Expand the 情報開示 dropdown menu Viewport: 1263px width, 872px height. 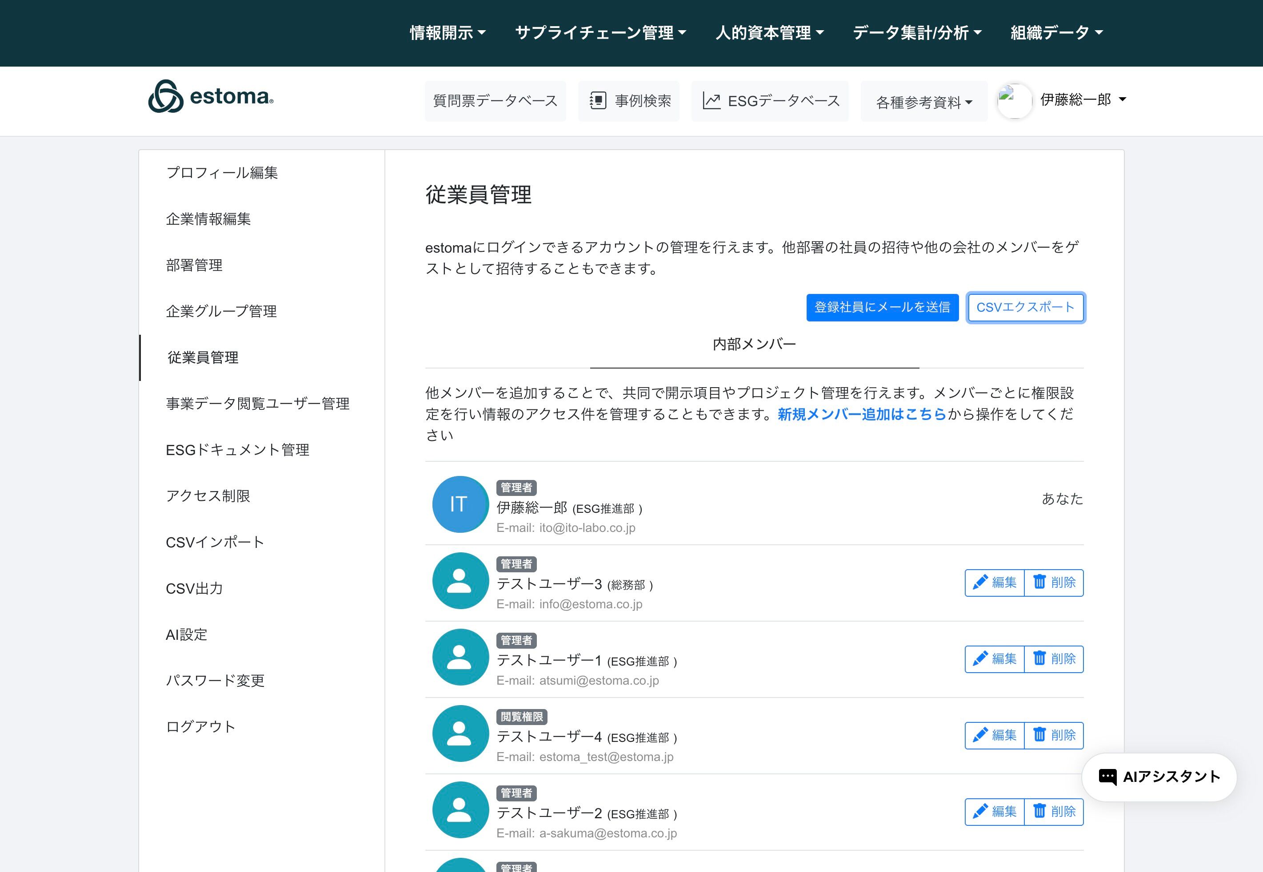pyautogui.click(x=448, y=33)
